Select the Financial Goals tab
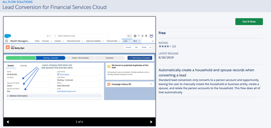Screen dimensions: 271x128 112,41
